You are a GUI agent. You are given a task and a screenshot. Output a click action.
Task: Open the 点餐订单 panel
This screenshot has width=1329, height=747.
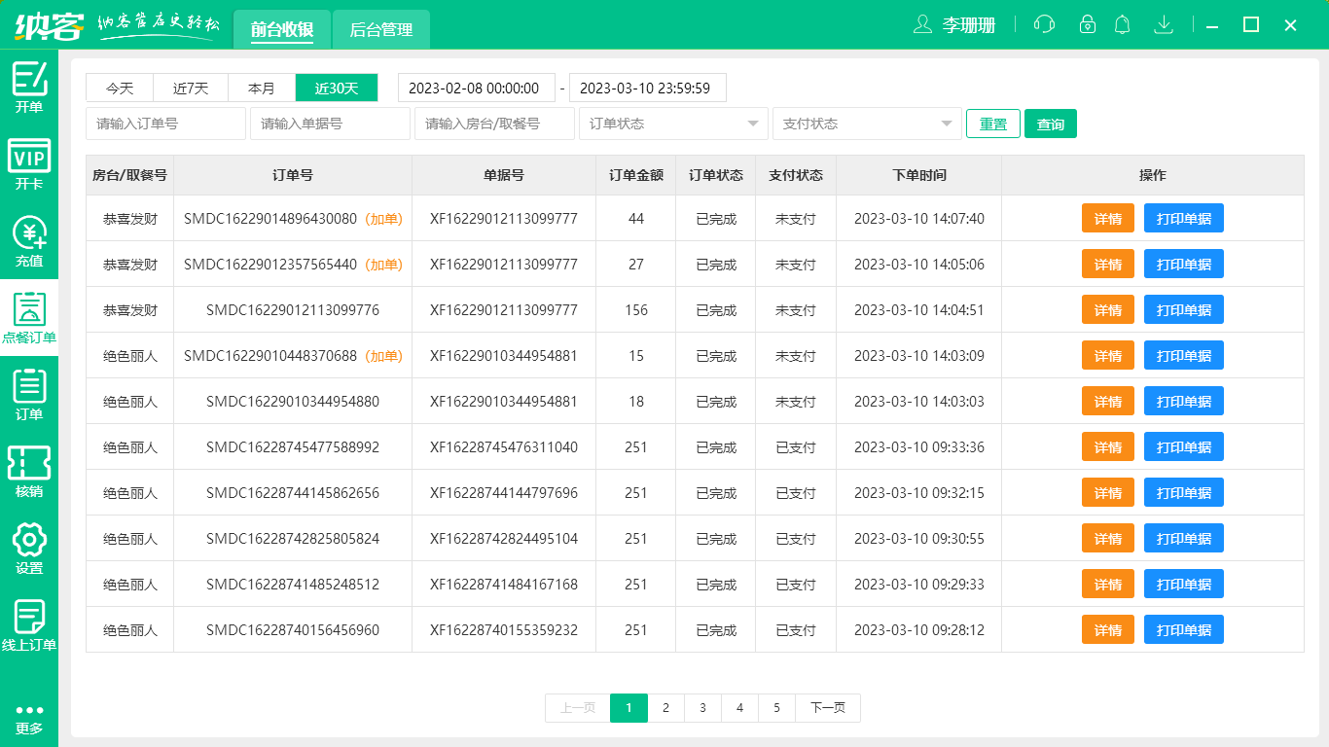[x=29, y=313]
